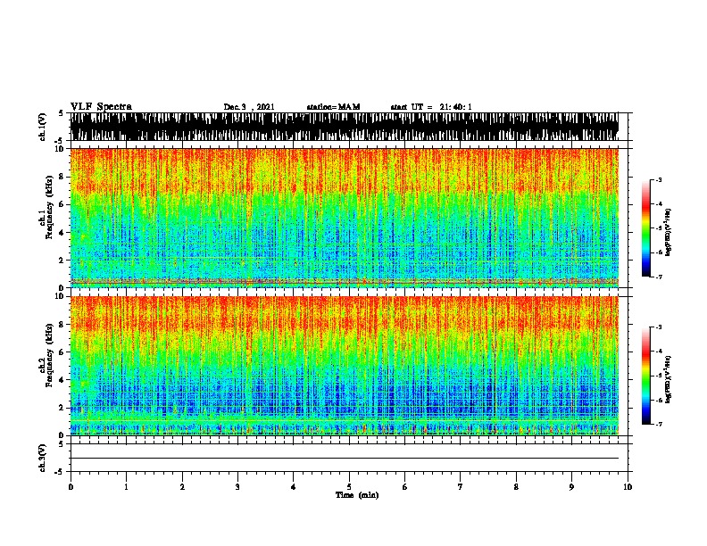The height and width of the screenshot is (546, 707).
Task: Click the time axis tick label "8"
Action: coord(516,487)
